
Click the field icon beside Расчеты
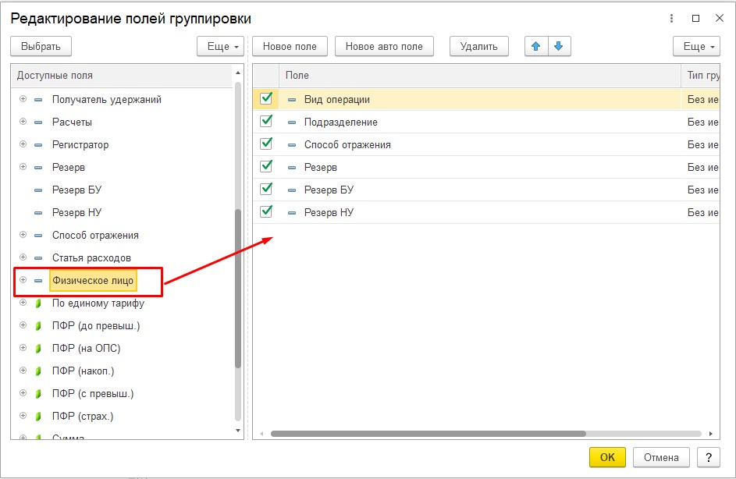click(38, 122)
